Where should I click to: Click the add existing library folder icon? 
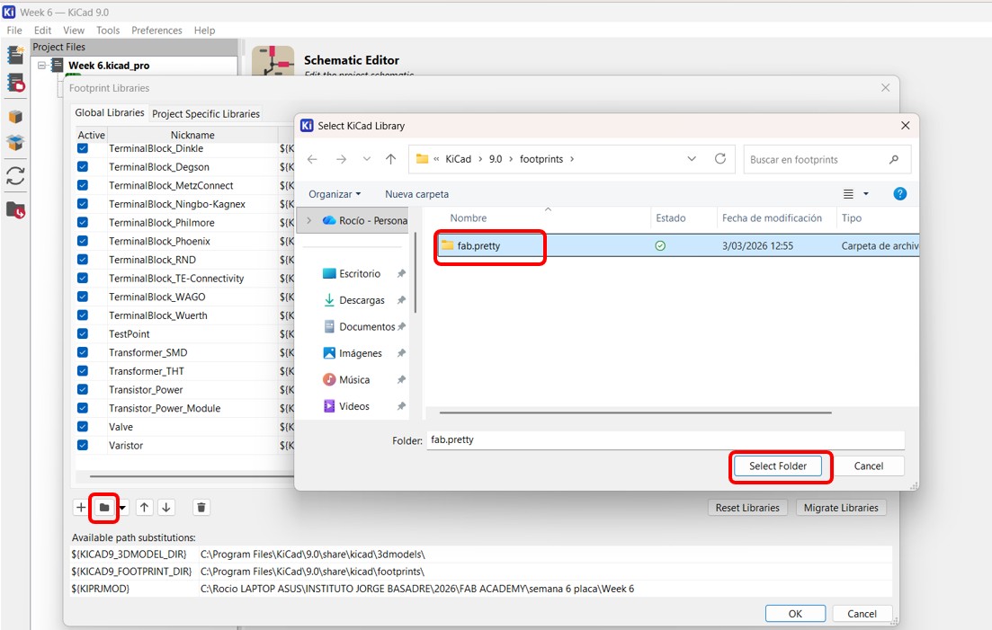[x=104, y=508]
